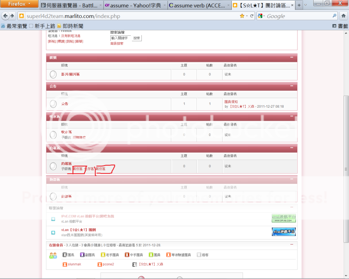349x279 pixels.
Task: Collapse the 公告 category with minus button
Action: (292, 86)
